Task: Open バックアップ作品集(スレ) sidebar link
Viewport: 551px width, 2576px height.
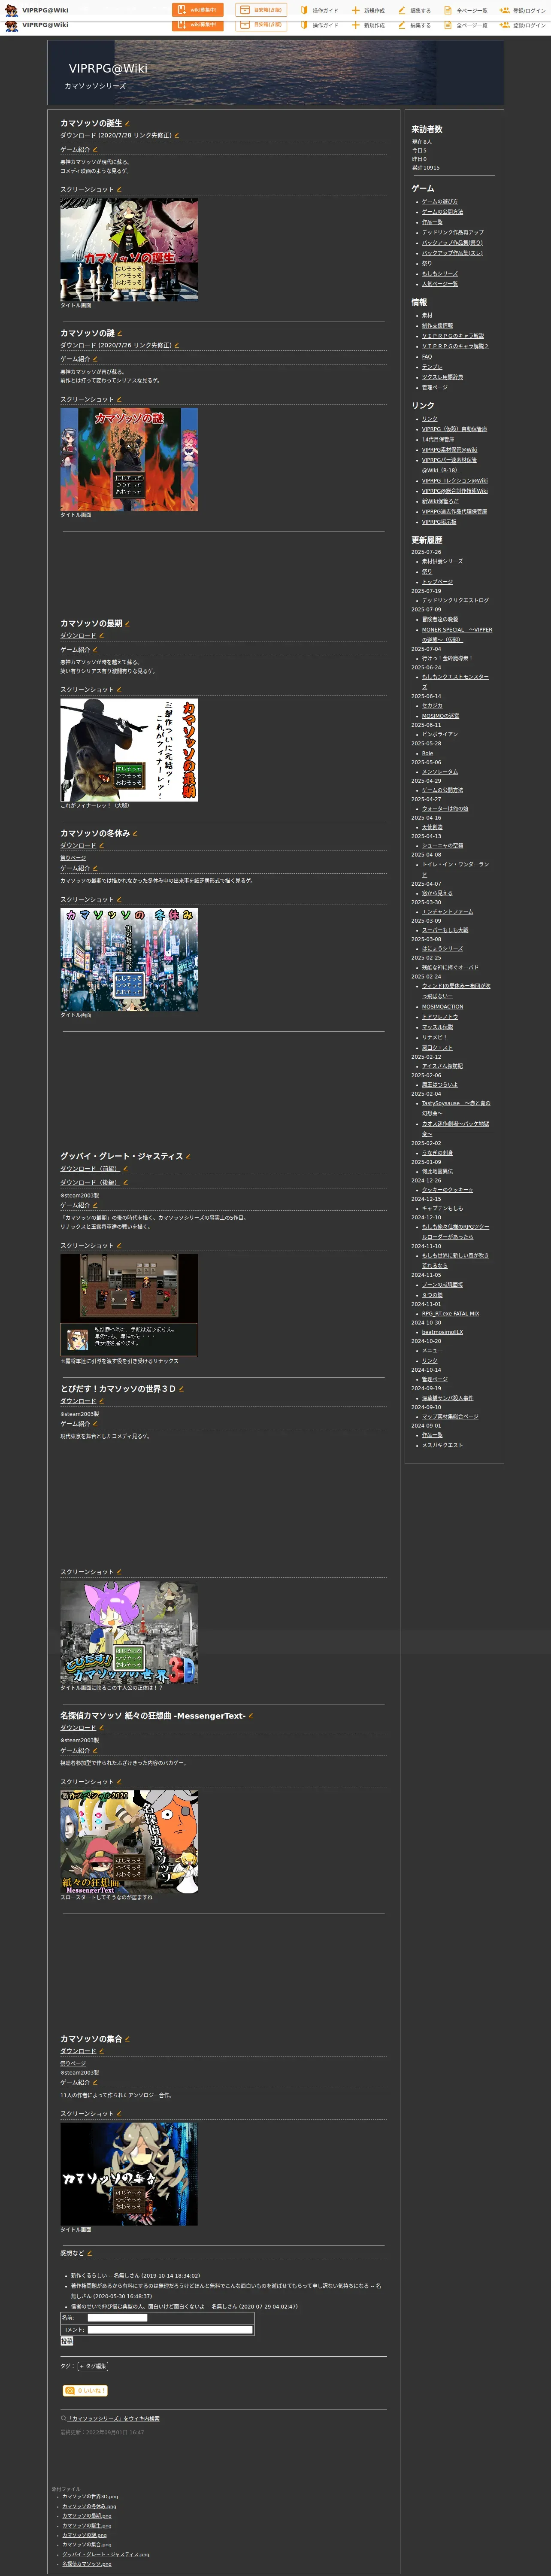Action: coord(452,253)
